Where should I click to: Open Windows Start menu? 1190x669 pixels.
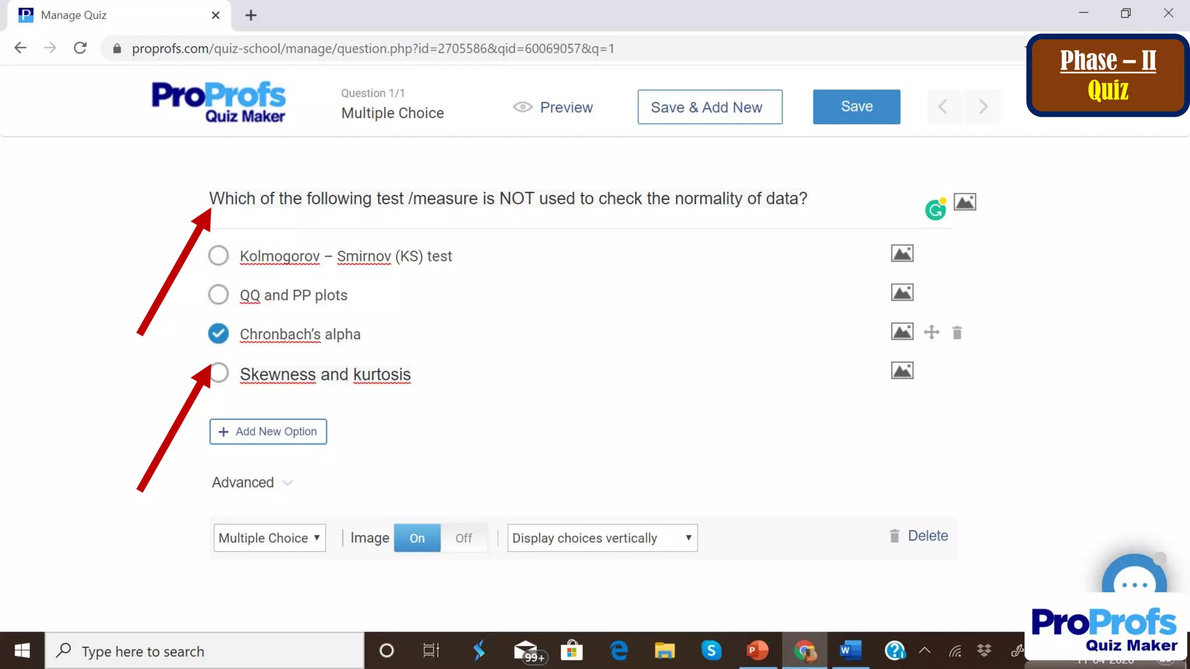22,651
